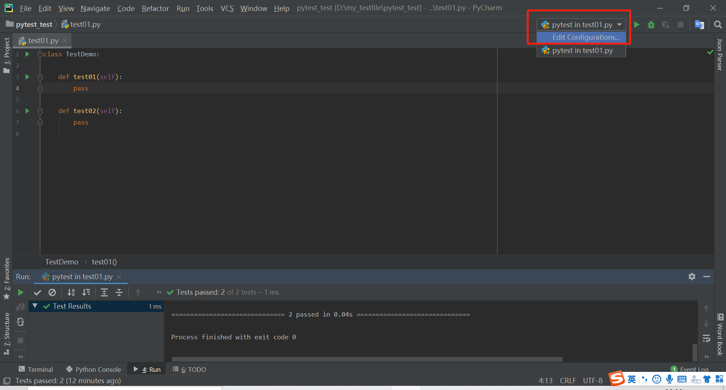Click pytest_test breadcrumb folder
The image size is (726, 390).
(x=29, y=24)
